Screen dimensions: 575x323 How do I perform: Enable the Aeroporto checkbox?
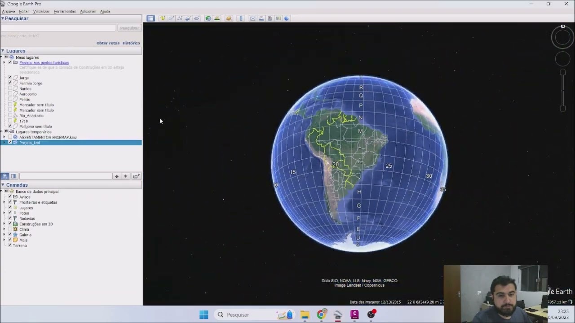pyautogui.click(x=10, y=94)
